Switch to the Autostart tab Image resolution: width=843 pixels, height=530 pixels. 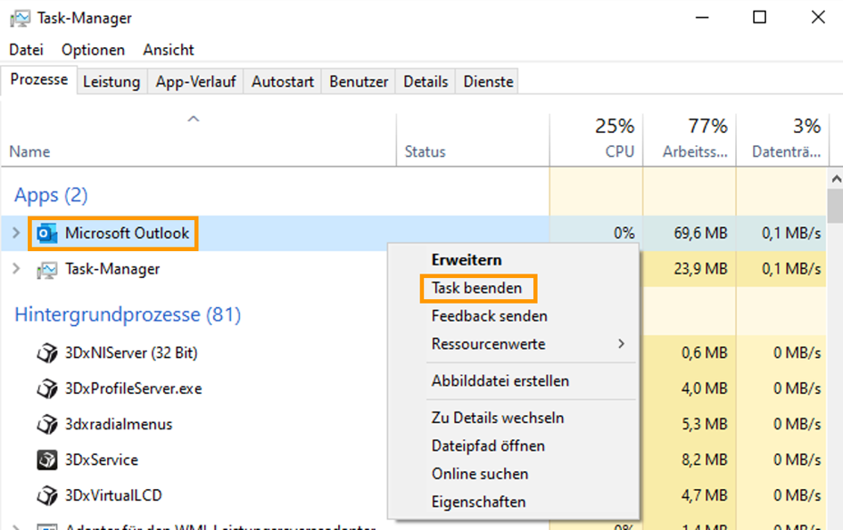click(x=283, y=82)
